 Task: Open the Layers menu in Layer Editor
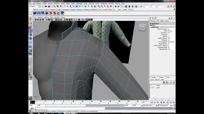152,79
